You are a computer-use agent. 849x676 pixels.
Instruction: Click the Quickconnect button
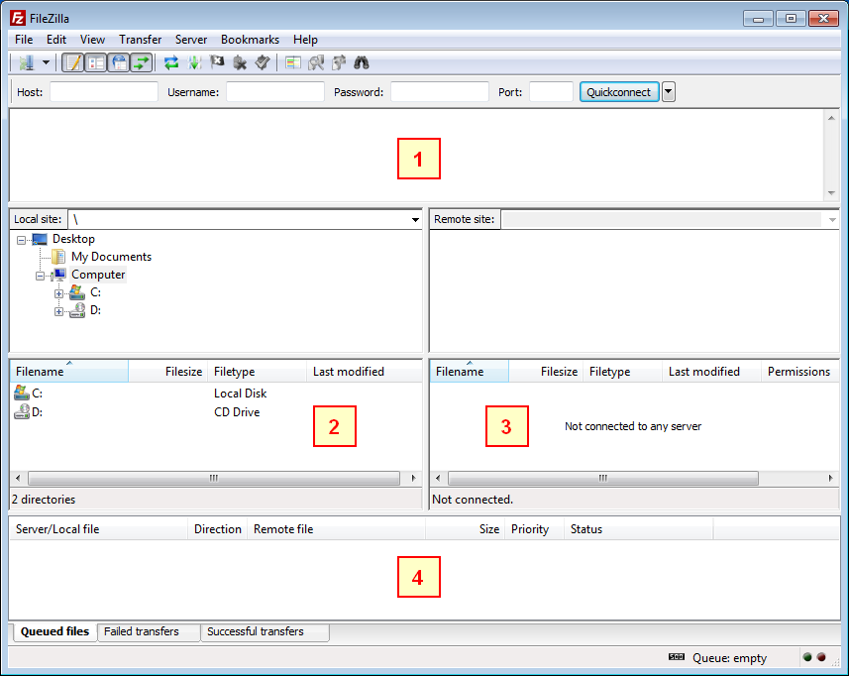click(x=619, y=91)
